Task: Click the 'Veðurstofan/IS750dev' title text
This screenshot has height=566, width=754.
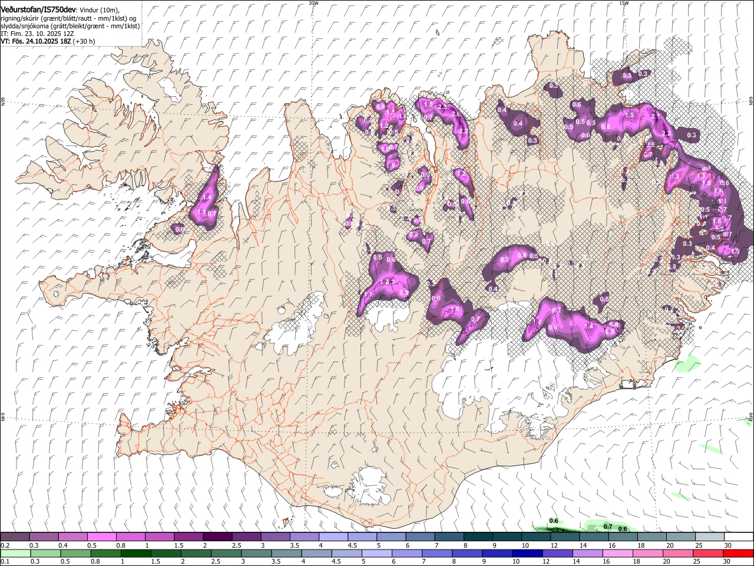Action: [38, 10]
